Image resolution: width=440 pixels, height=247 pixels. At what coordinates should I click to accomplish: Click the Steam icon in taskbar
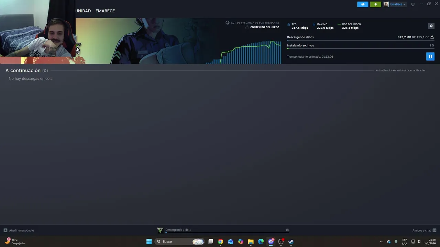(291, 242)
